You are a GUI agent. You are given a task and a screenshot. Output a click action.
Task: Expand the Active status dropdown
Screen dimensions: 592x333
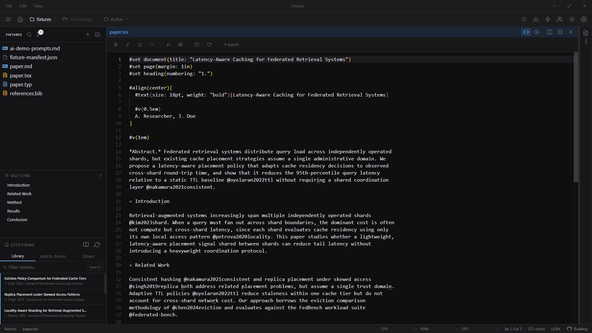click(116, 19)
